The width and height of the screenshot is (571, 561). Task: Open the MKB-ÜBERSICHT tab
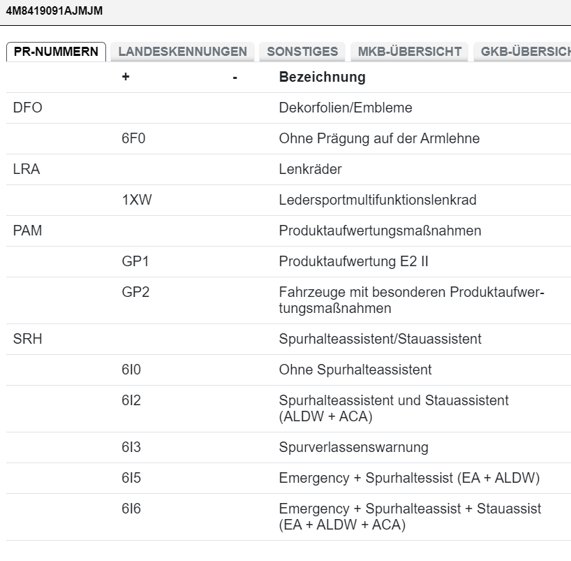pos(409,52)
